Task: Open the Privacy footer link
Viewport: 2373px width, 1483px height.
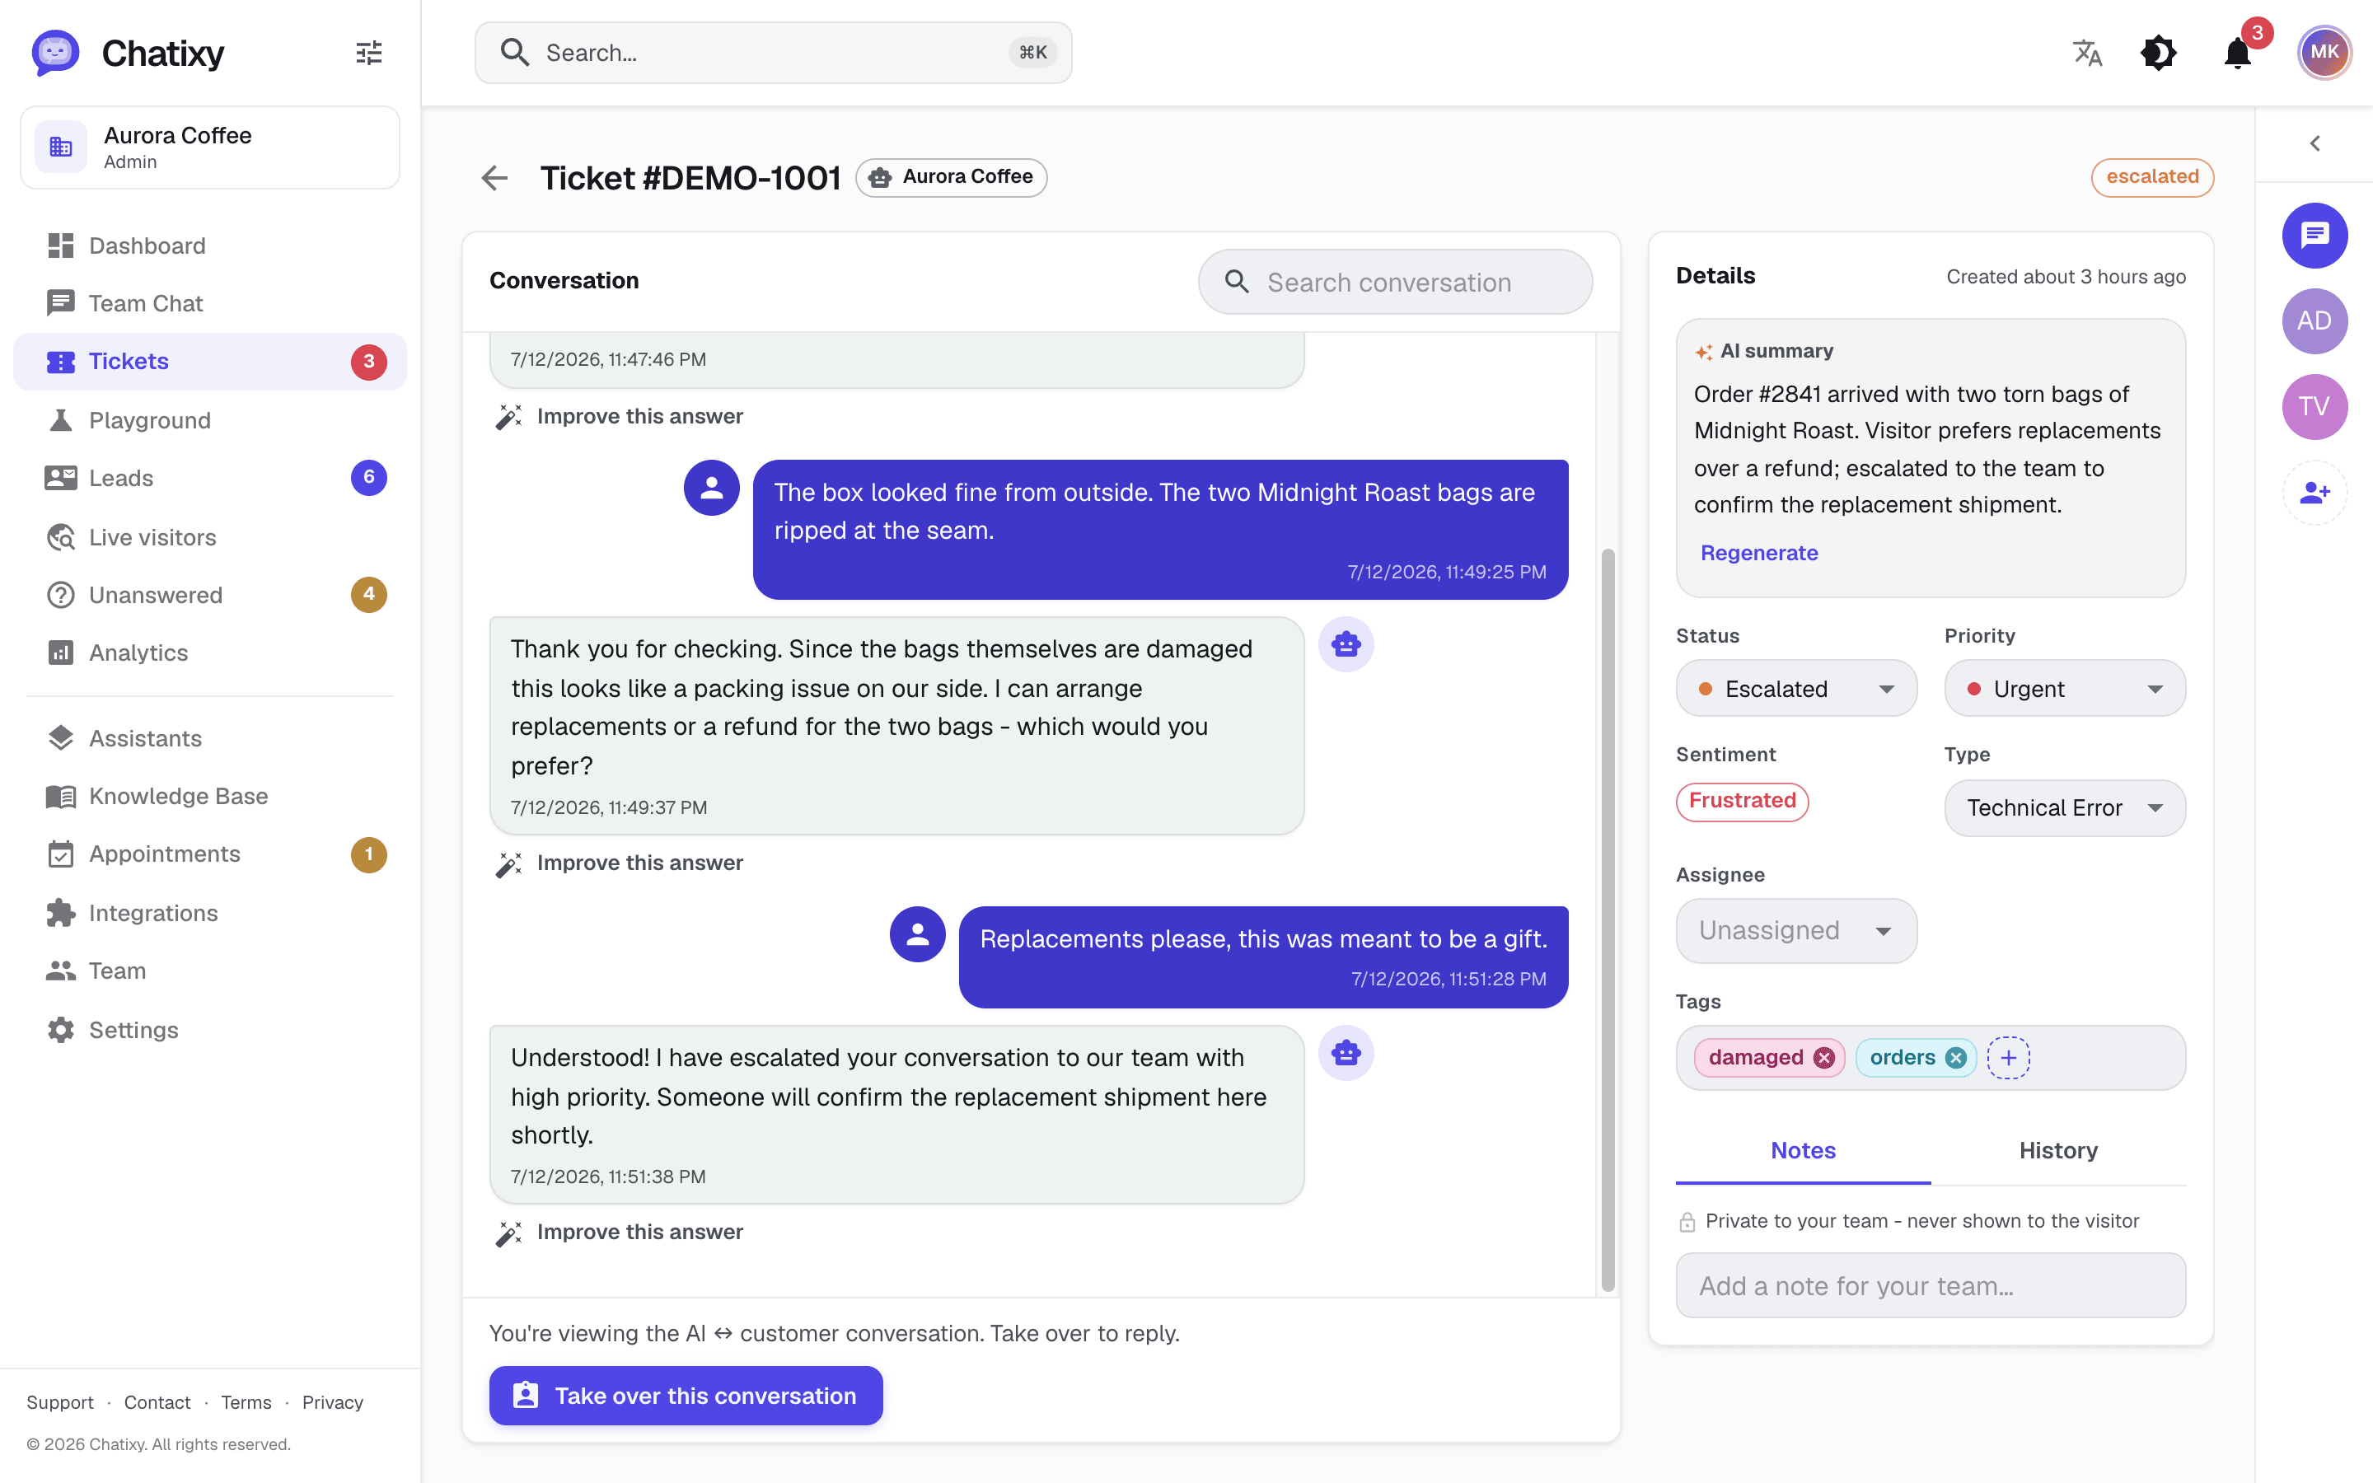Action: pos(332,1402)
